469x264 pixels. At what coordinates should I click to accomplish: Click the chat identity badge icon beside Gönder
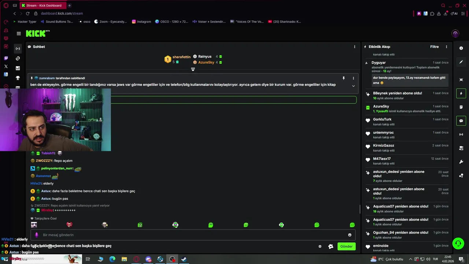coord(330,246)
